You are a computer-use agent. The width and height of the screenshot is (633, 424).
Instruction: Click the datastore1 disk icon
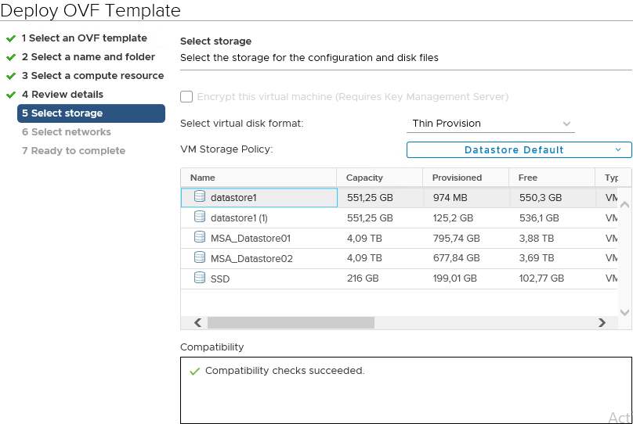[x=200, y=196]
